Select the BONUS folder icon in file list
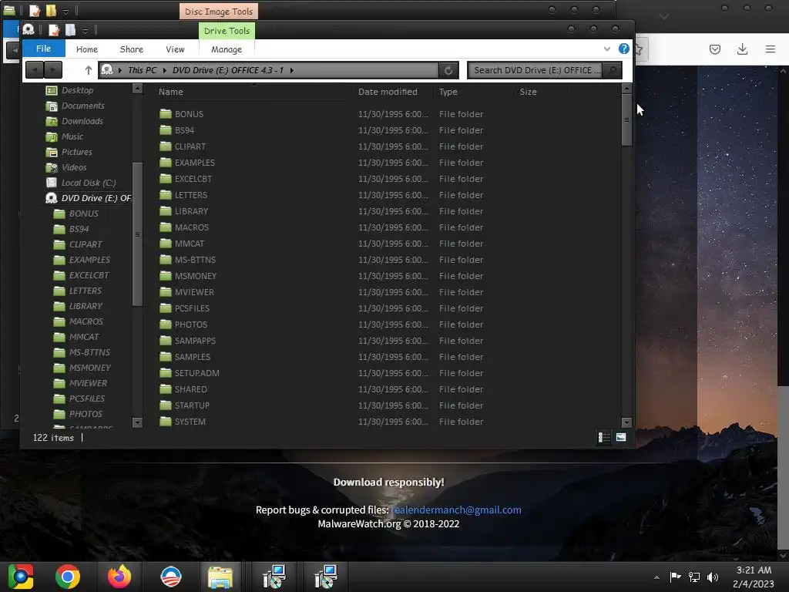The height and width of the screenshot is (592, 789). pyautogui.click(x=166, y=114)
